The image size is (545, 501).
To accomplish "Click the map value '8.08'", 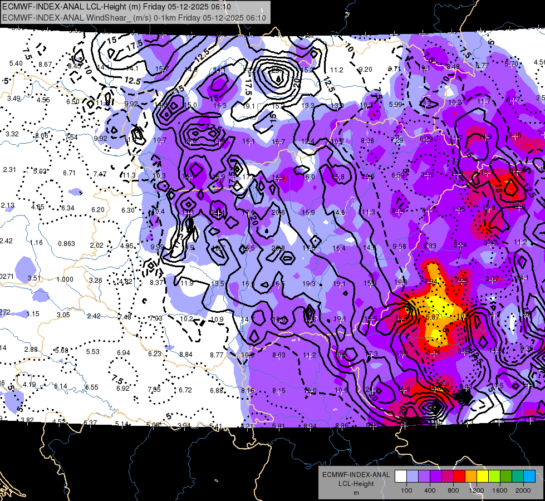I will [367, 140].
